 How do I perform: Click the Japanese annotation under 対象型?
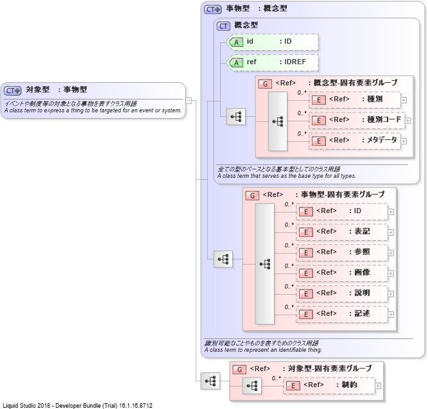(x=71, y=103)
